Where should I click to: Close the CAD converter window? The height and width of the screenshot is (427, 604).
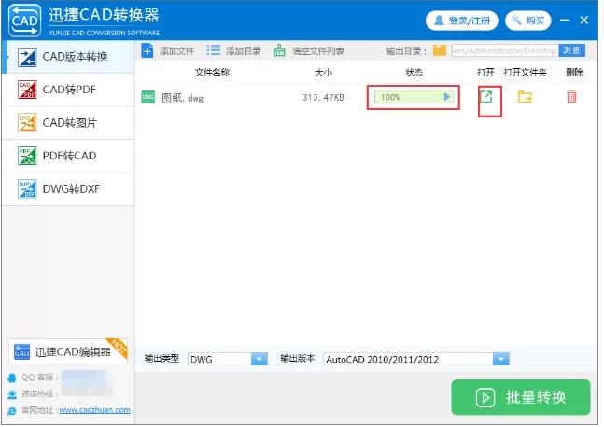(584, 20)
